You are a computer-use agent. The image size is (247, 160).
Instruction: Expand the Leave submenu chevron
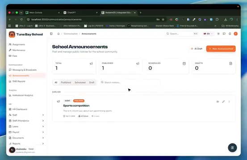(43, 126)
